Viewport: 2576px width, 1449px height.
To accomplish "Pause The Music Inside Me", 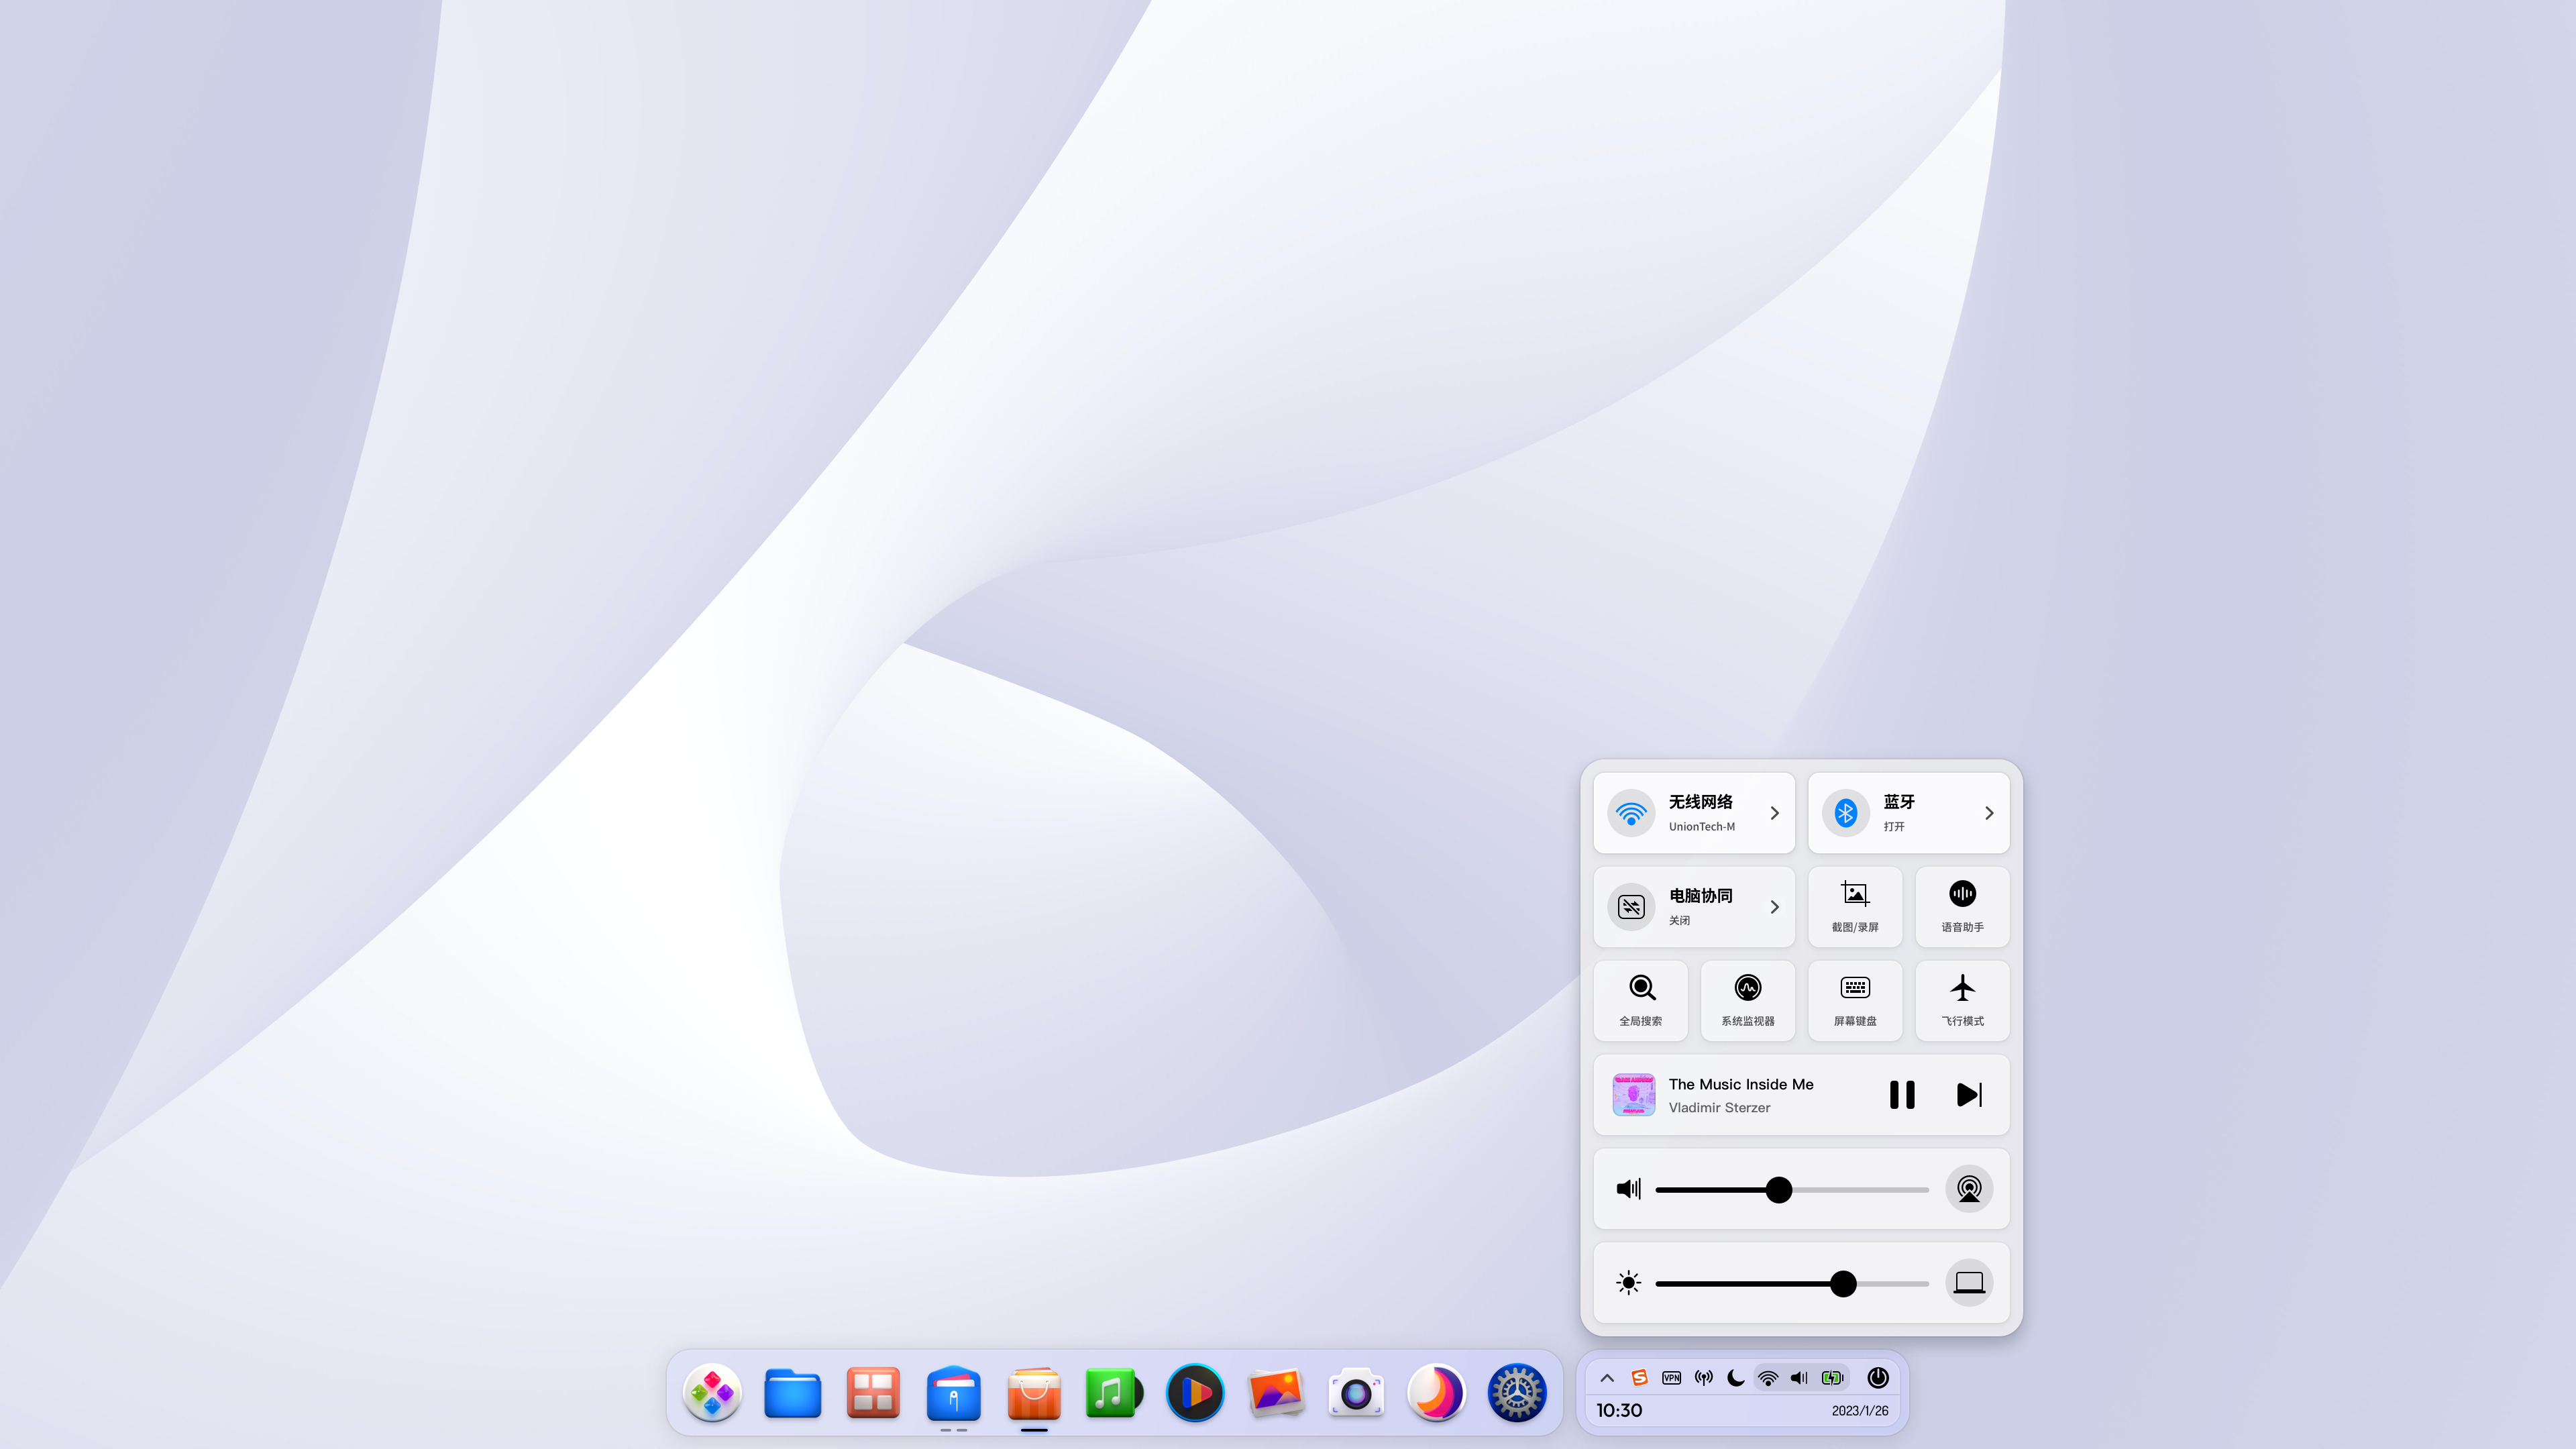I will pyautogui.click(x=1902, y=1095).
